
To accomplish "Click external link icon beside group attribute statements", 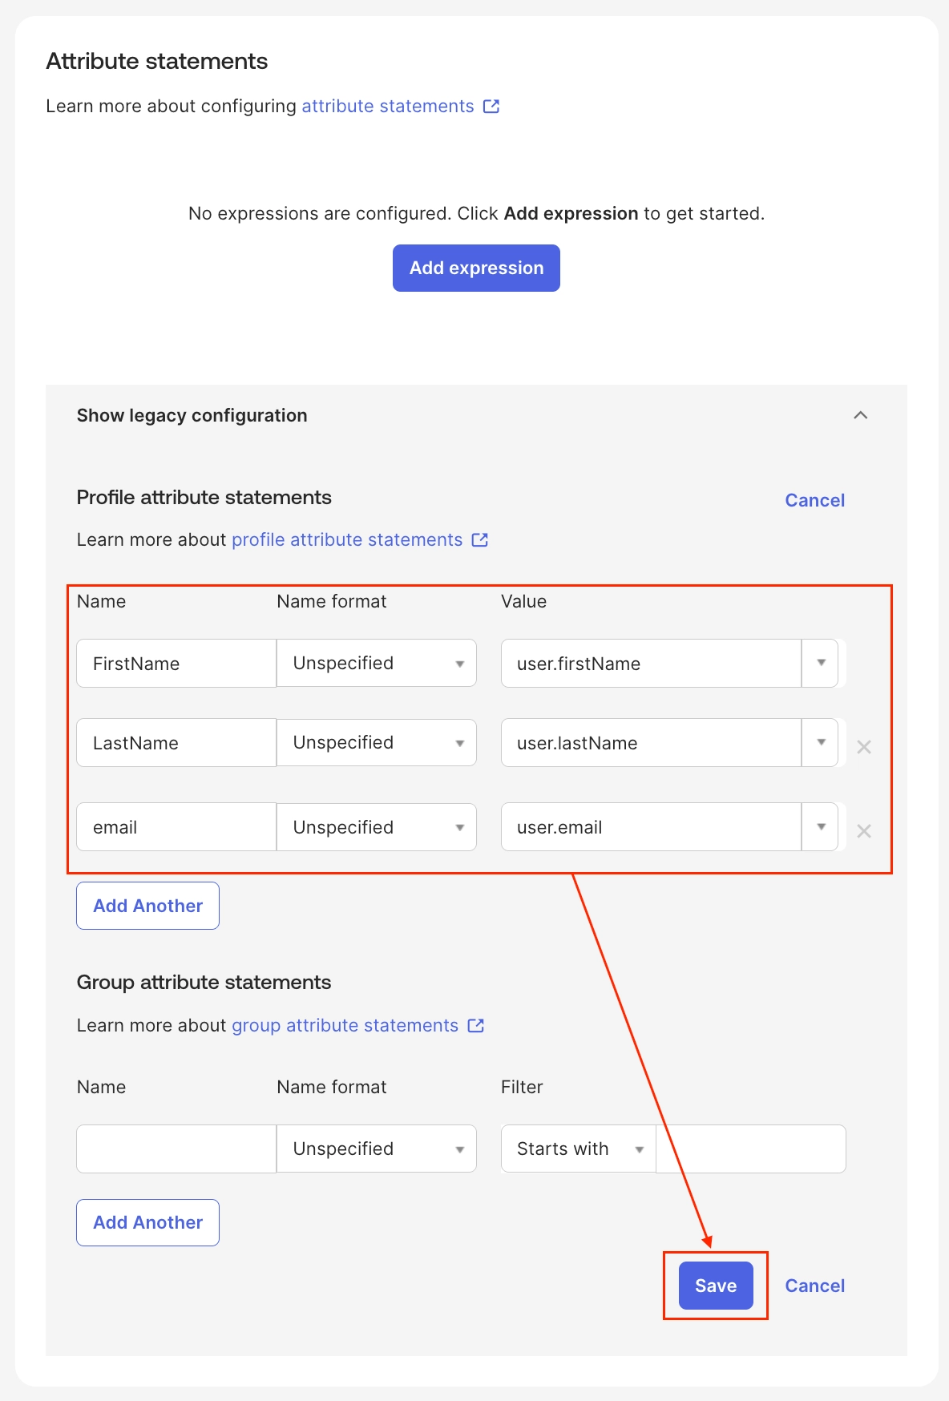I will 476,1026.
